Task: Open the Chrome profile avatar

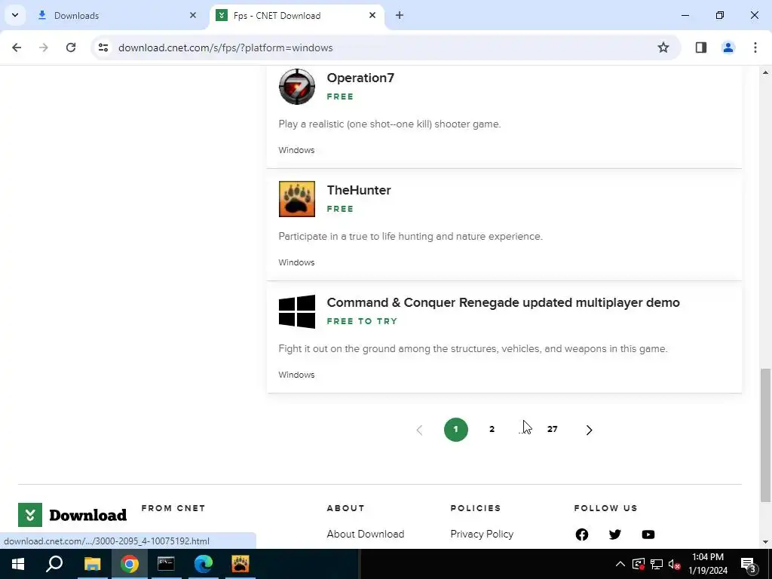Action: [x=728, y=47]
